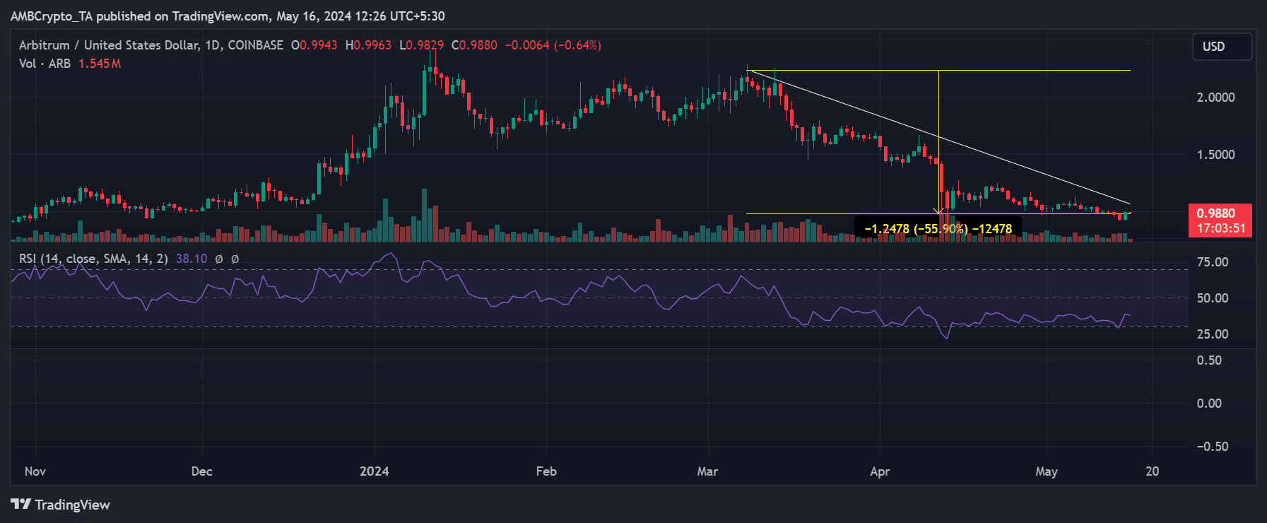Click the RSI (14, close, SMA, 14, 2) label

(93, 259)
